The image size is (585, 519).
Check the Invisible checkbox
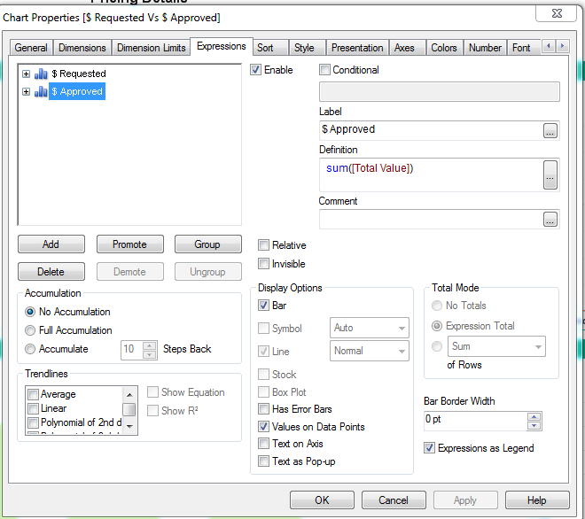tap(263, 264)
